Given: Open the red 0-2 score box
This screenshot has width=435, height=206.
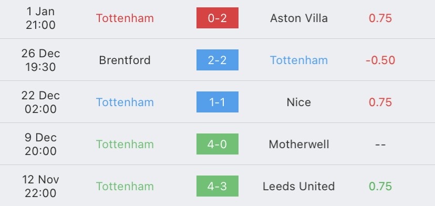Looking at the screenshot, I should pyautogui.click(x=217, y=18).
